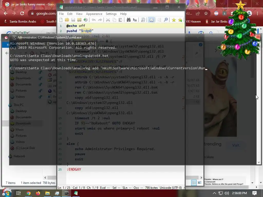Click the 7 items text in Explorer status bar
This screenshot has height=197, width=263.
tap(11, 183)
